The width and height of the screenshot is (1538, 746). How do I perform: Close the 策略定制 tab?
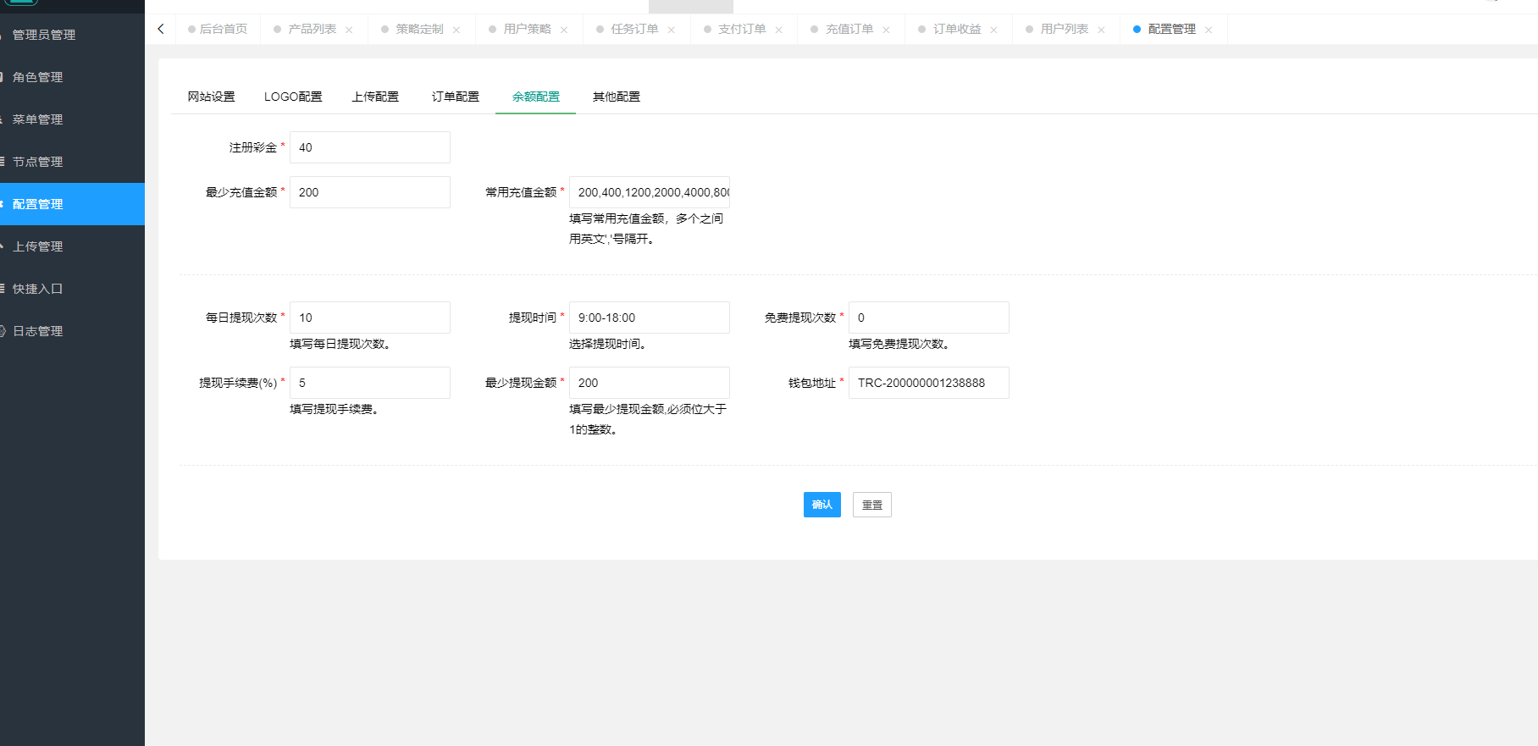[x=456, y=30]
